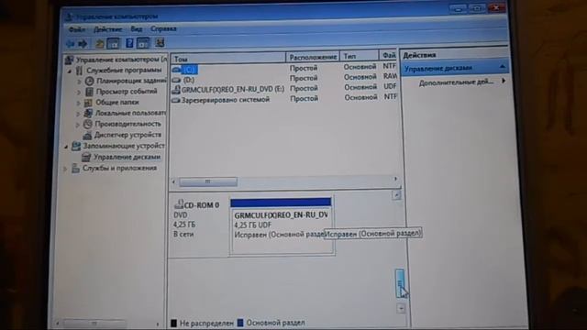The image size is (587, 330).
Task: Sort by the Расположение column header
Action: click(x=313, y=57)
